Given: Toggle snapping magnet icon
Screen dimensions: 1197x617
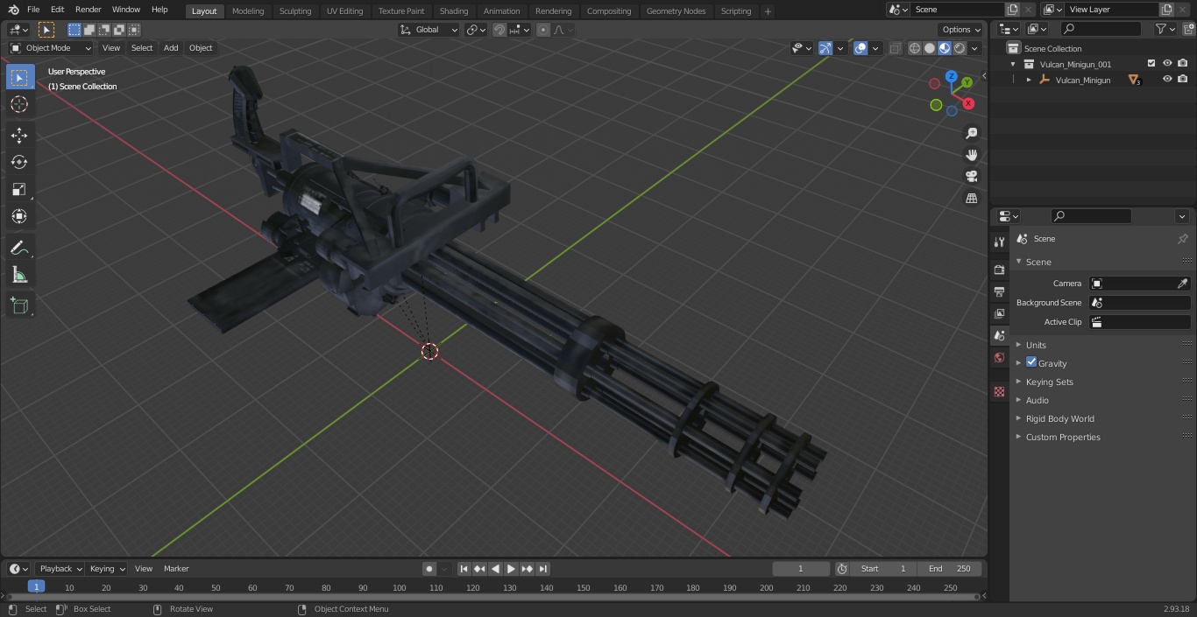Looking at the screenshot, I should 499,30.
